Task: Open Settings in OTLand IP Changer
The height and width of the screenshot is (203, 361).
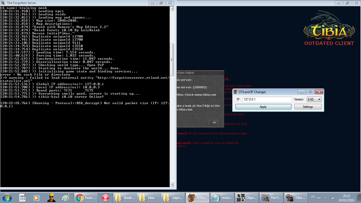Action: (x=308, y=107)
